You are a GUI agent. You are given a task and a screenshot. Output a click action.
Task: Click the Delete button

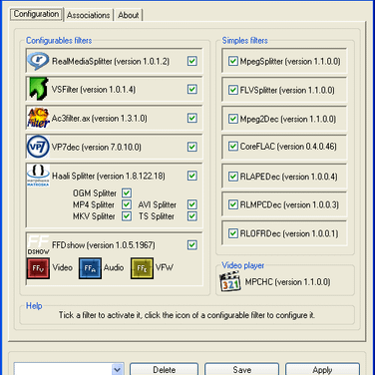coord(164,369)
